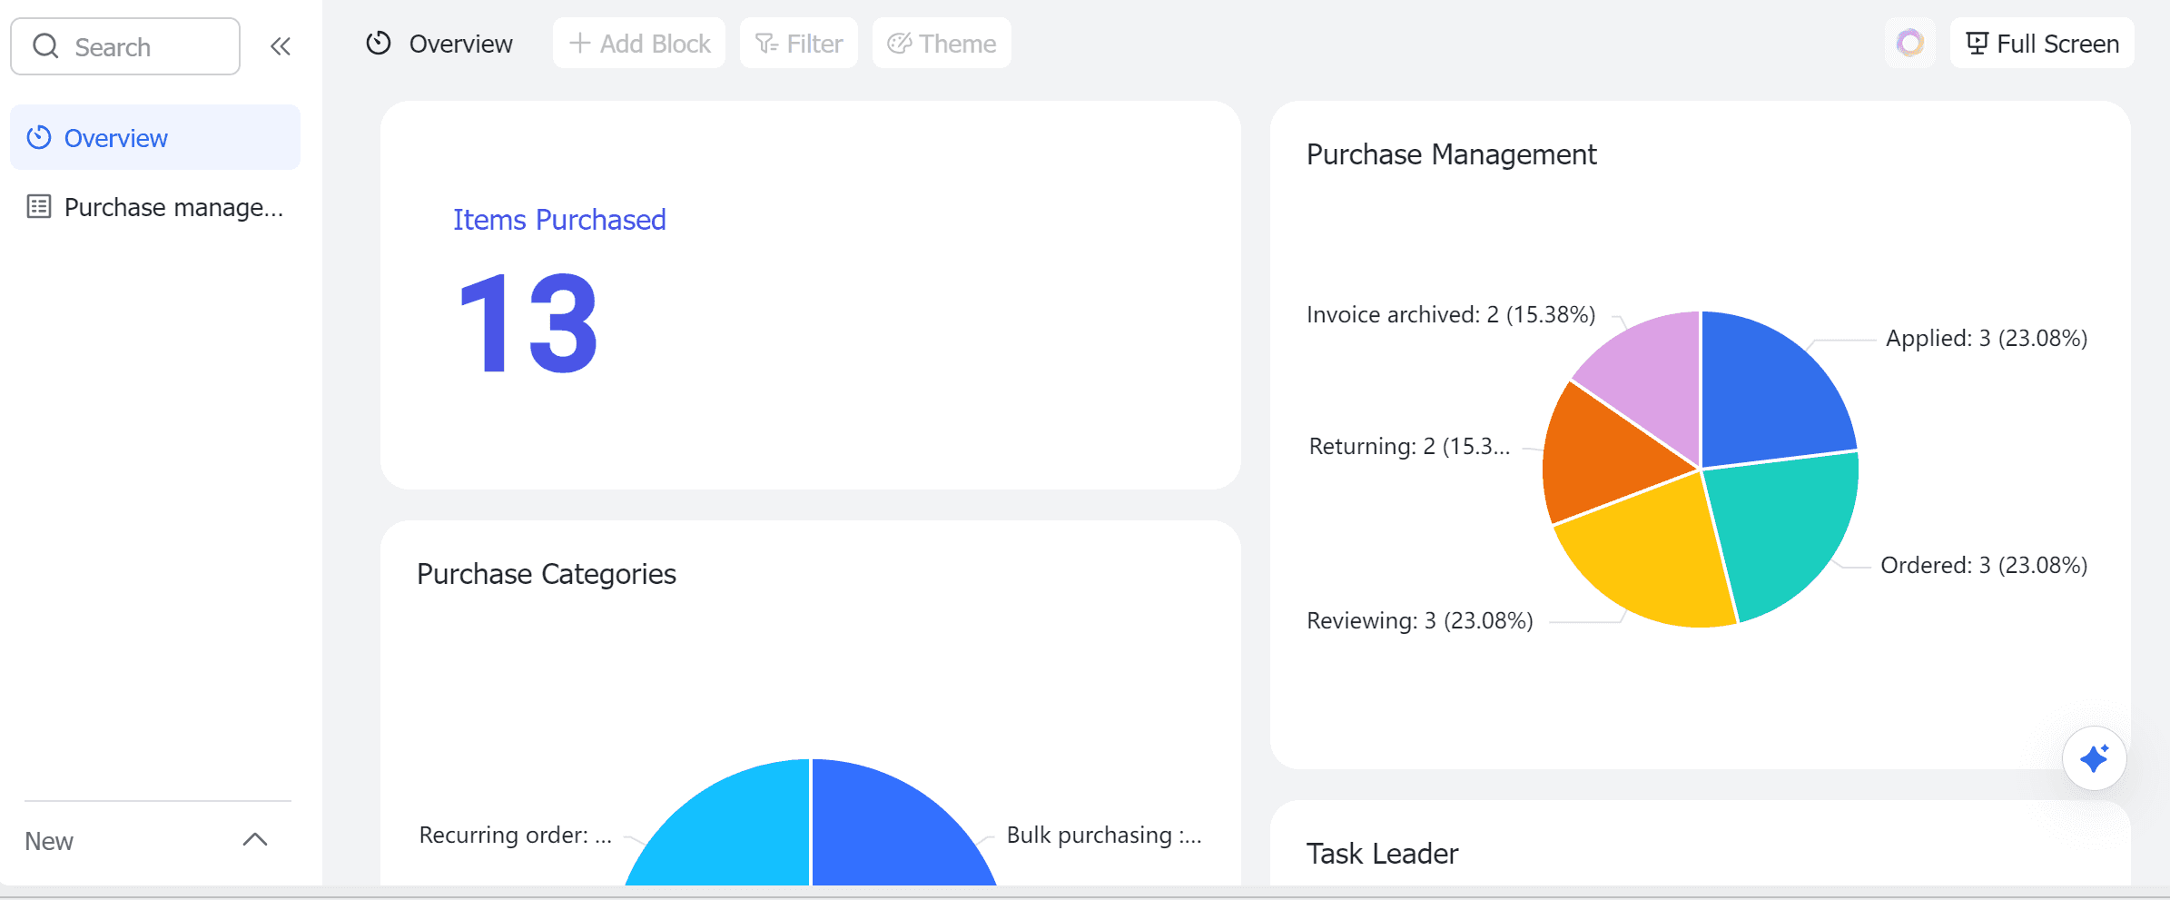
Task: Click the New label in sidebar
Action: [x=49, y=841]
